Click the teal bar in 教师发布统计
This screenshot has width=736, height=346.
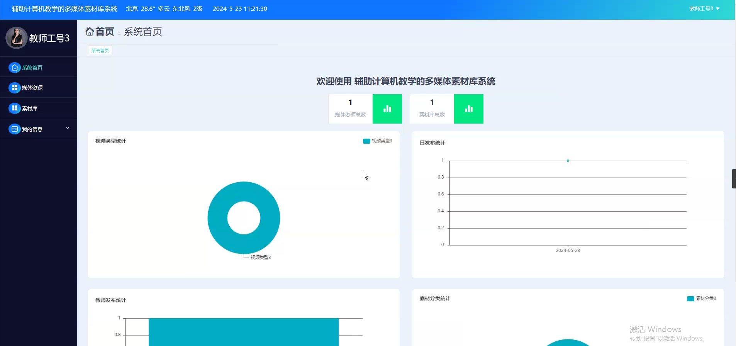pos(244,332)
